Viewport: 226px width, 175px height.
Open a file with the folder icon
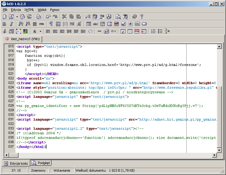pos(12,17)
